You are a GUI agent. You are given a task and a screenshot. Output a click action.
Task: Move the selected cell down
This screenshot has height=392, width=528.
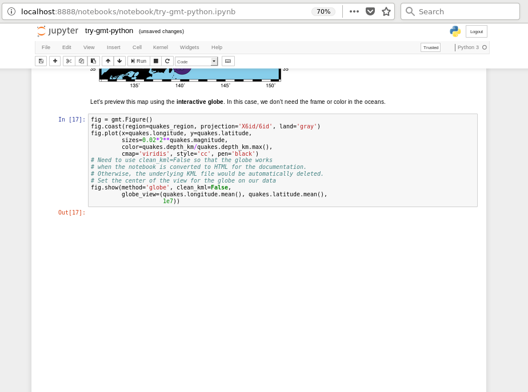pyautogui.click(x=119, y=61)
